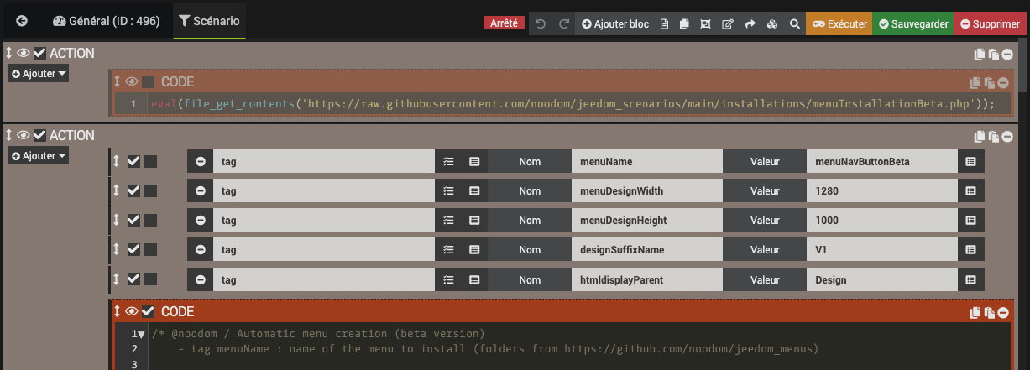Open the scenario templates cubes icon
Viewport: 1030px width, 370px height.
[x=772, y=24]
